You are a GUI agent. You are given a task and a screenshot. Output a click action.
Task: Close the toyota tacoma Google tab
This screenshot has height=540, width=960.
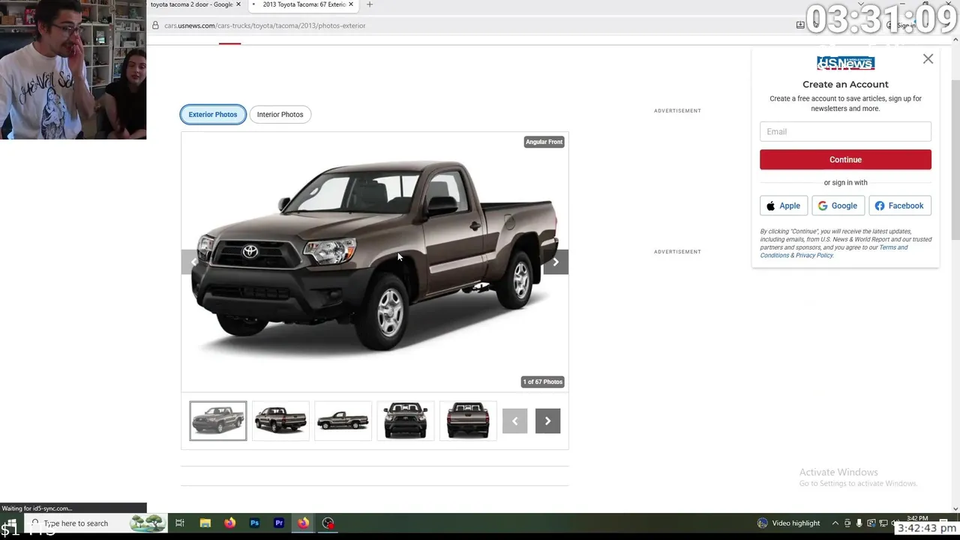point(238,4)
